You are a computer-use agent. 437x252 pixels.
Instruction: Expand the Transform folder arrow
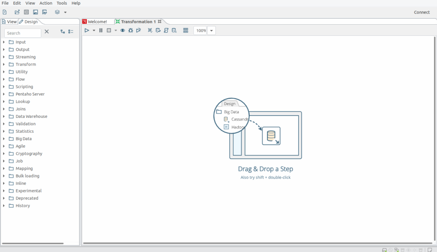[4, 64]
